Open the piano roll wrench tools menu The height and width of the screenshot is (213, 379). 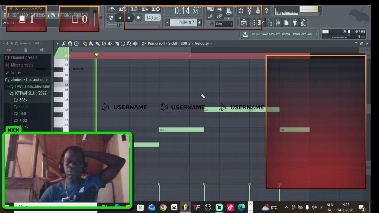64,43
